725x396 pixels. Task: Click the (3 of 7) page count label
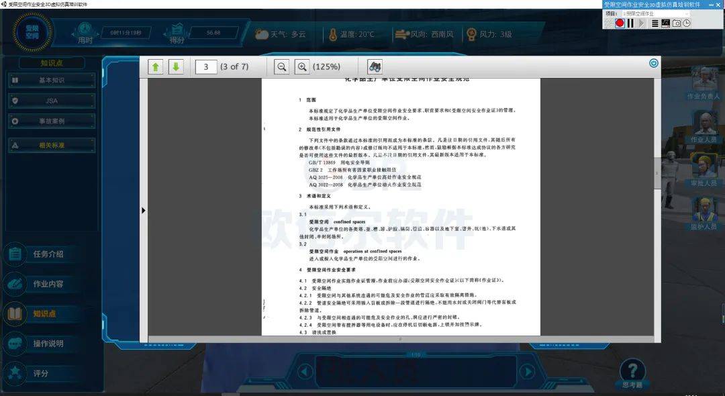point(234,67)
